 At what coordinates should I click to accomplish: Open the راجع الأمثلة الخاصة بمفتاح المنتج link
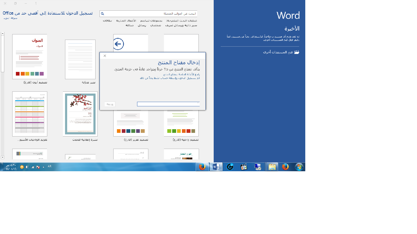[x=181, y=74]
